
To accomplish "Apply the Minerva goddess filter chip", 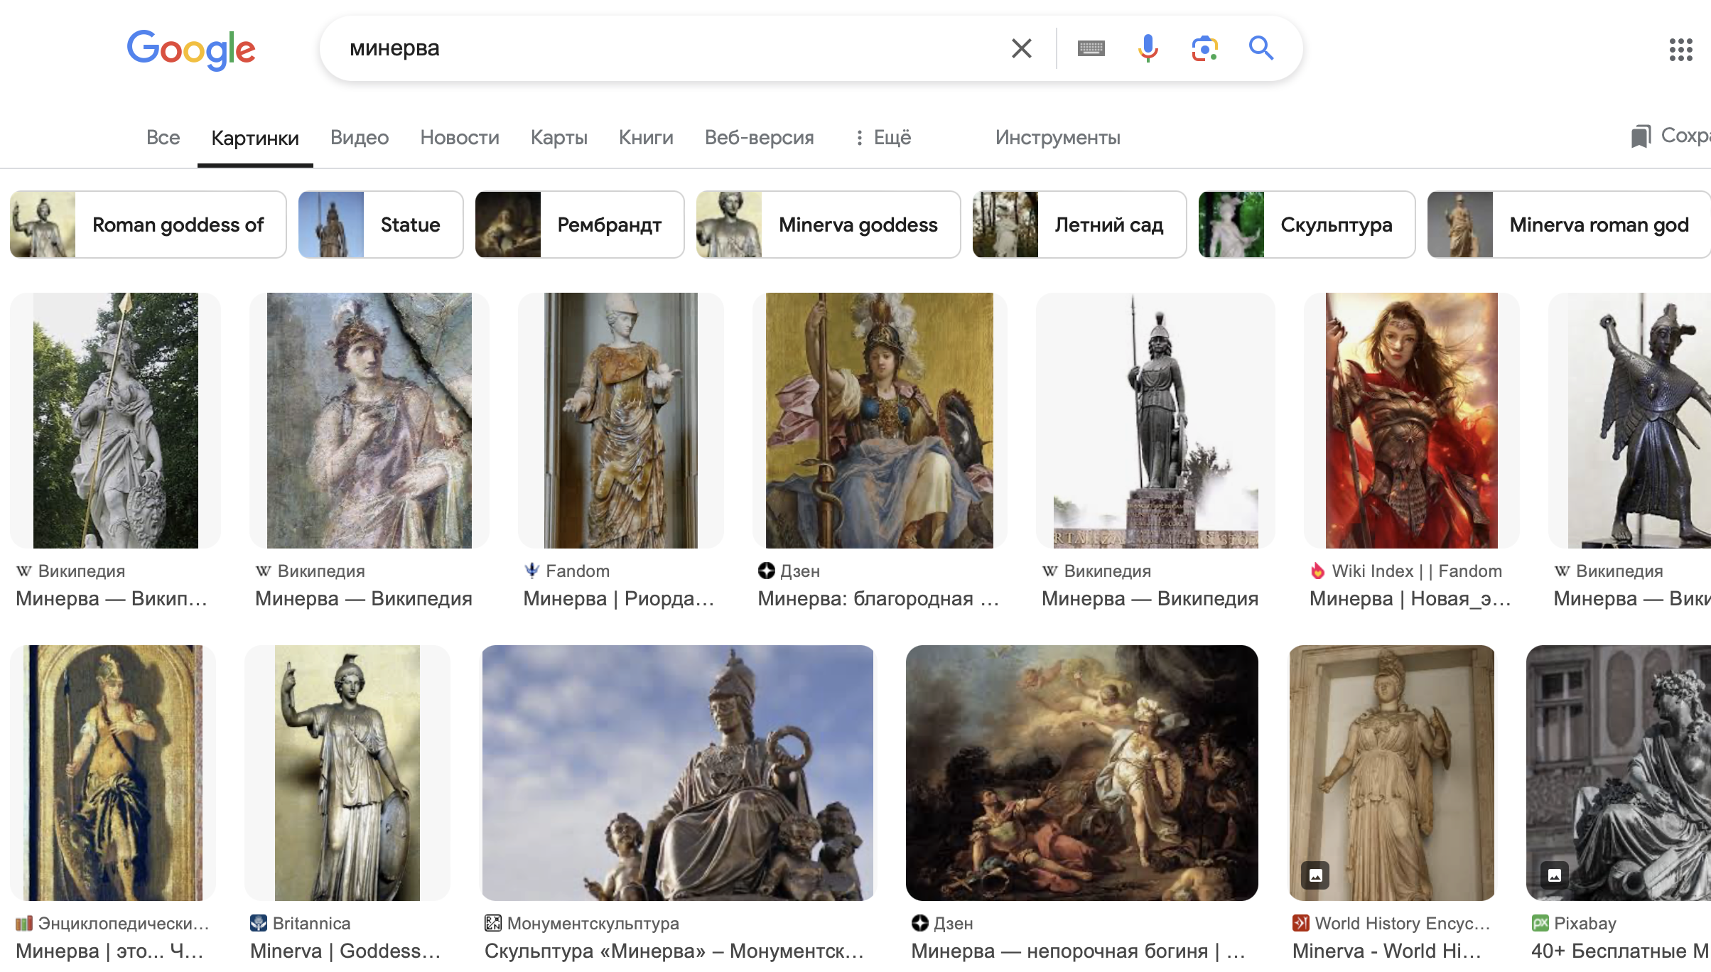I will pos(828,225).
